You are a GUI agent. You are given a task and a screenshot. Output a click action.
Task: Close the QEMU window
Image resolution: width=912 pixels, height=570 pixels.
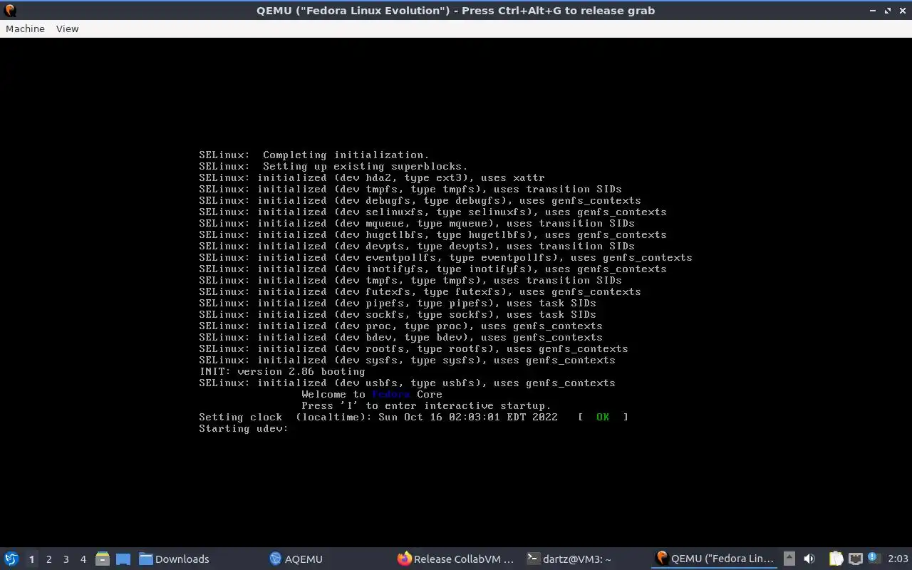(x=902, y=10)
